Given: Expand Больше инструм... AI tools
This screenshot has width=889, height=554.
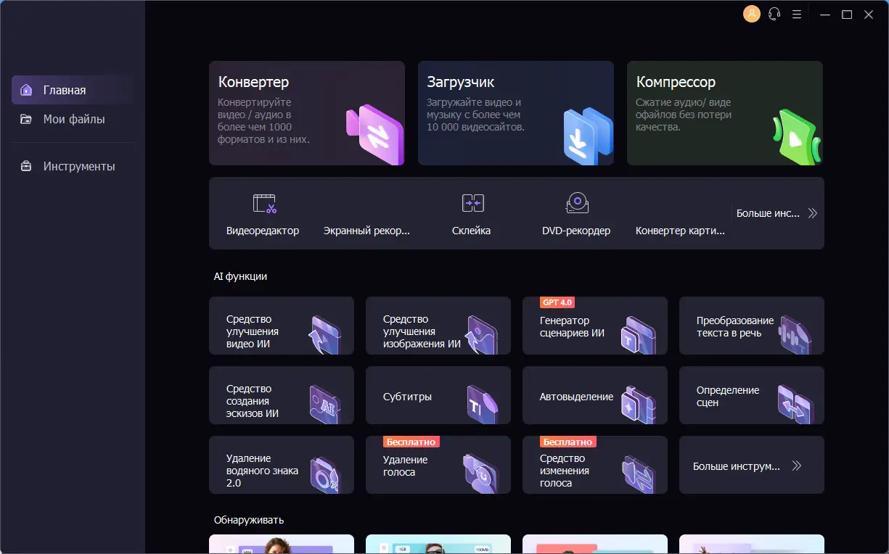Looking at the screenshot, I should (752, 465).
